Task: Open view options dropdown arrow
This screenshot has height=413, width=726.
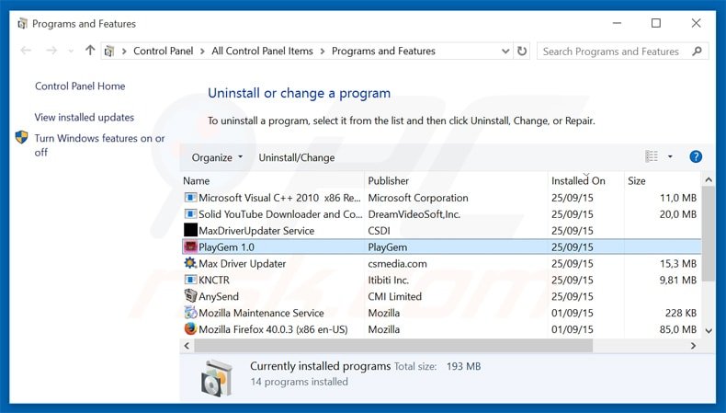Action: tap(670, 156)
